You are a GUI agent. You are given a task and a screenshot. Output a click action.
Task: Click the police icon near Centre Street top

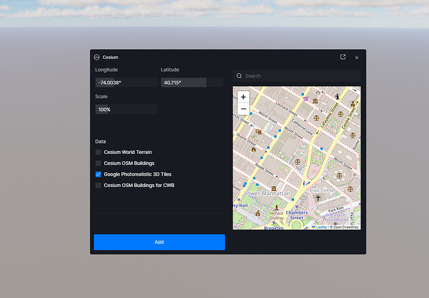(353, 104)
